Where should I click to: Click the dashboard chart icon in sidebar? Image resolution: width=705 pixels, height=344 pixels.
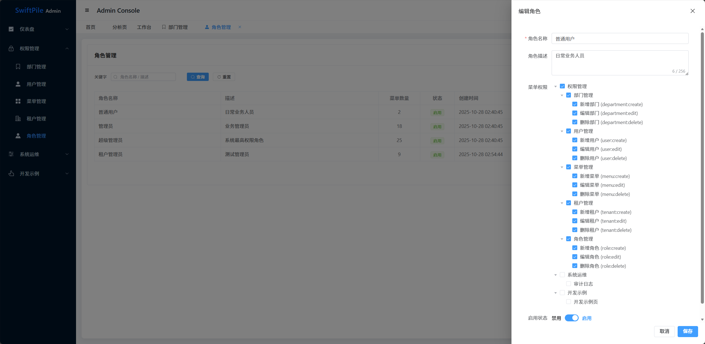[x=11, y=29]
